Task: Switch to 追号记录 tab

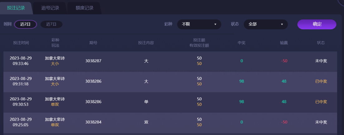Action: pos(50,8)
